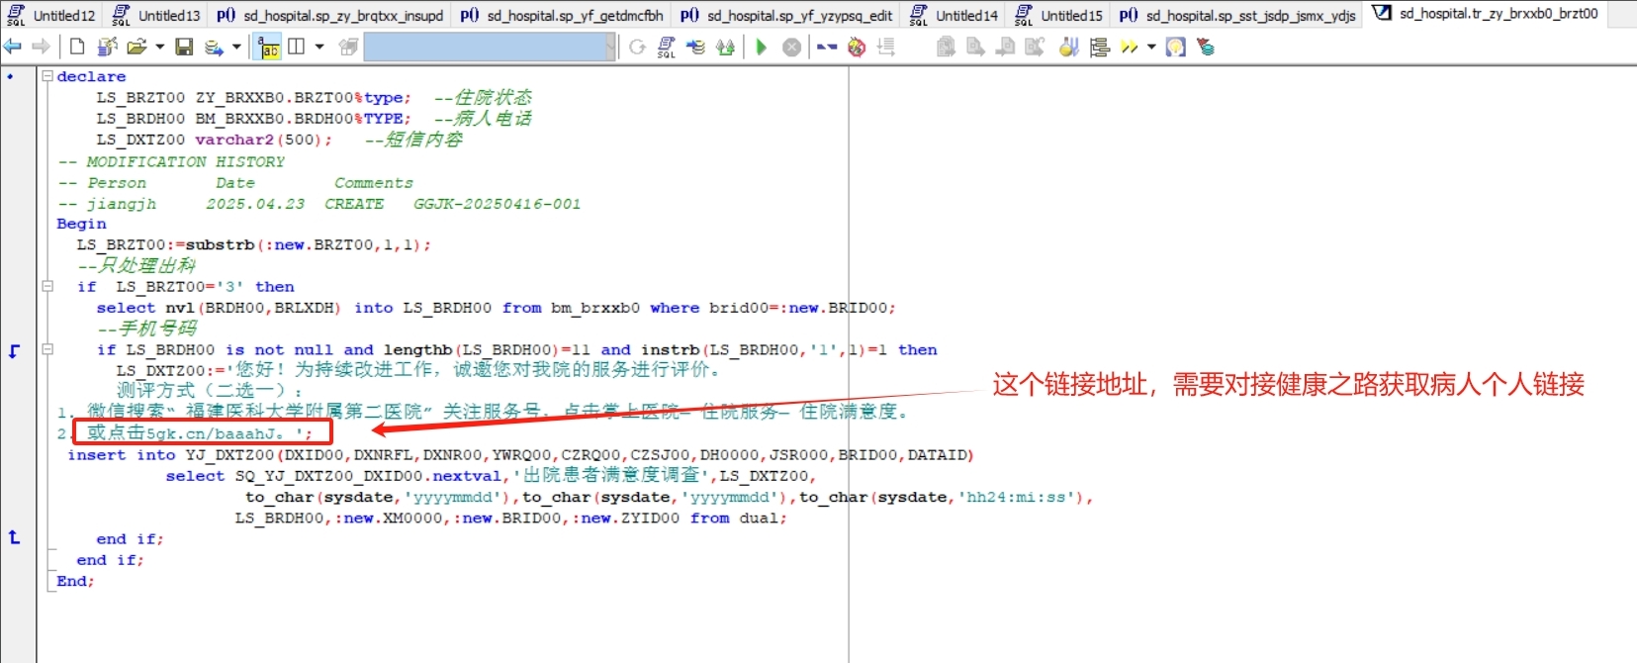Screen dimensions: 1637x663
Task: Toggle the split window layout icon
Action: [296, 47]
